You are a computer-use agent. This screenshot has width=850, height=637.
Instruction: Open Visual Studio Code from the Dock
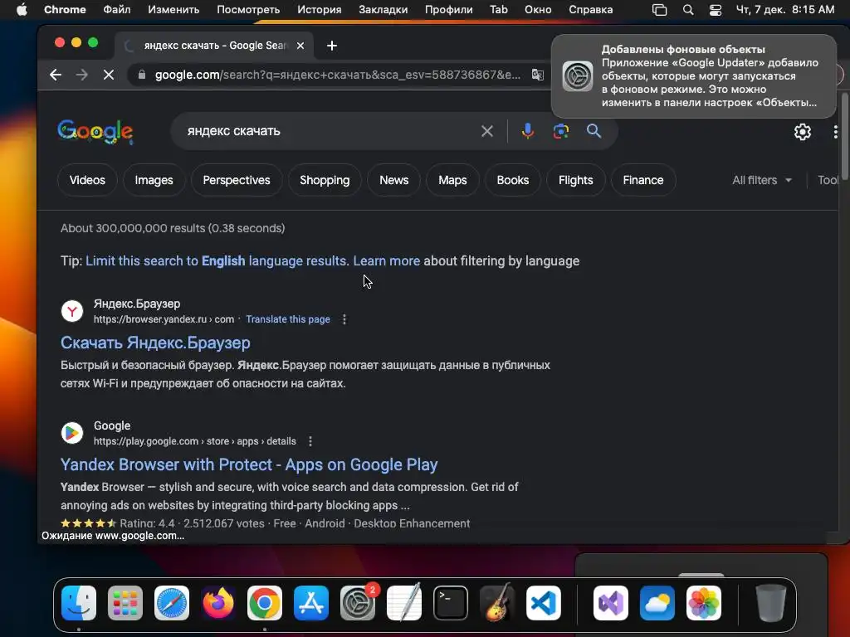tap(544, 603)
